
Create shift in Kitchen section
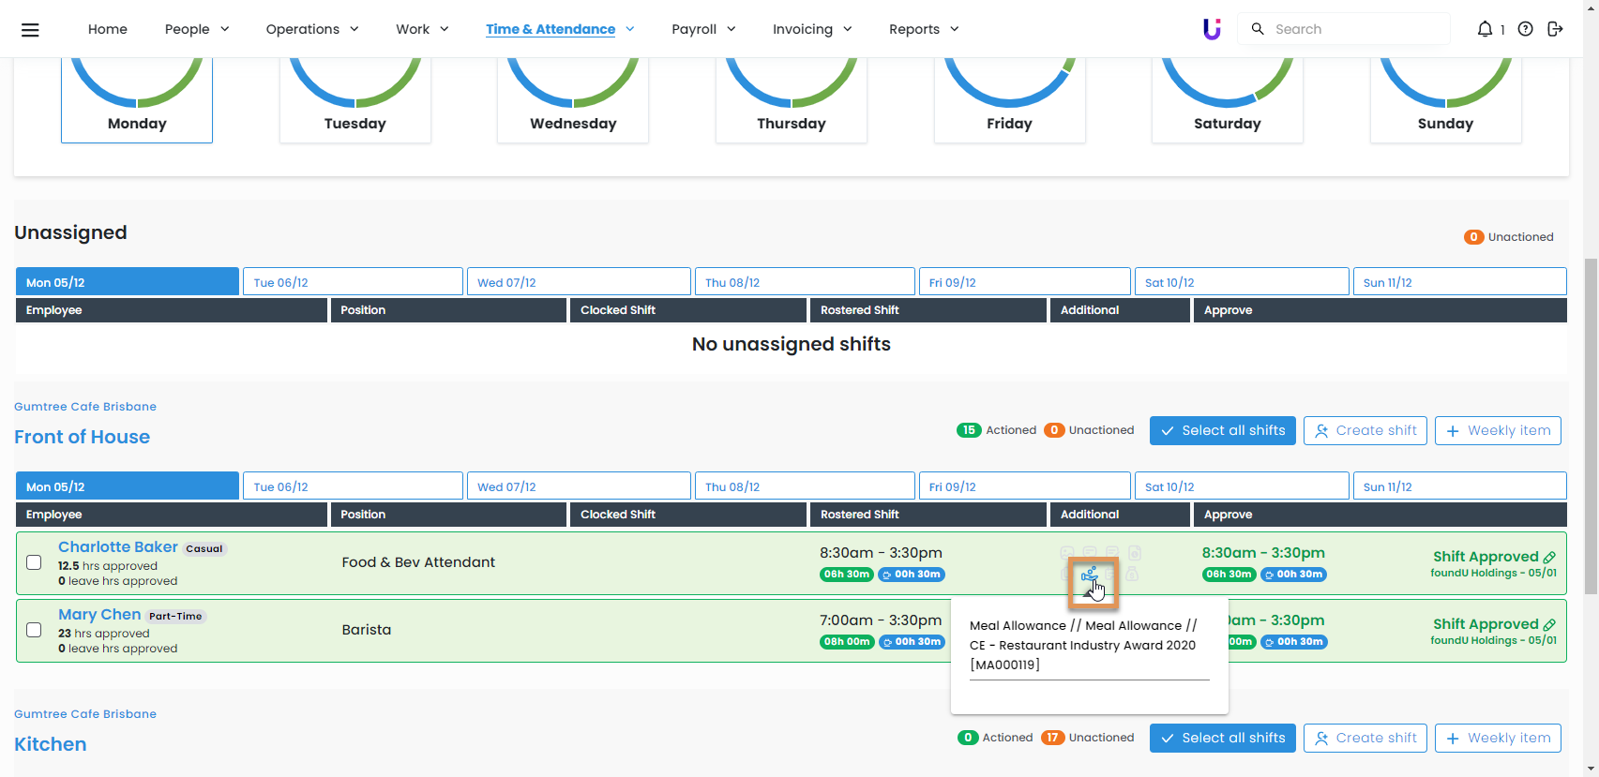[x=1365, y=738]
